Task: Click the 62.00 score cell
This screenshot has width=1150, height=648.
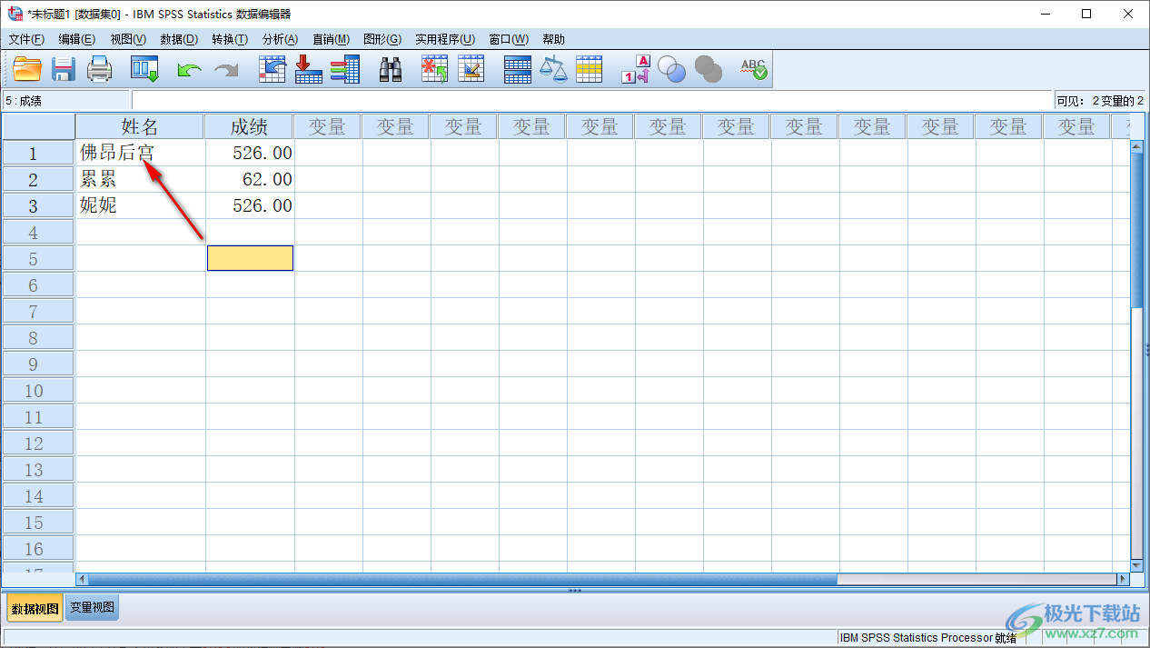Action: pyautogui.click(x=250, y=180)
